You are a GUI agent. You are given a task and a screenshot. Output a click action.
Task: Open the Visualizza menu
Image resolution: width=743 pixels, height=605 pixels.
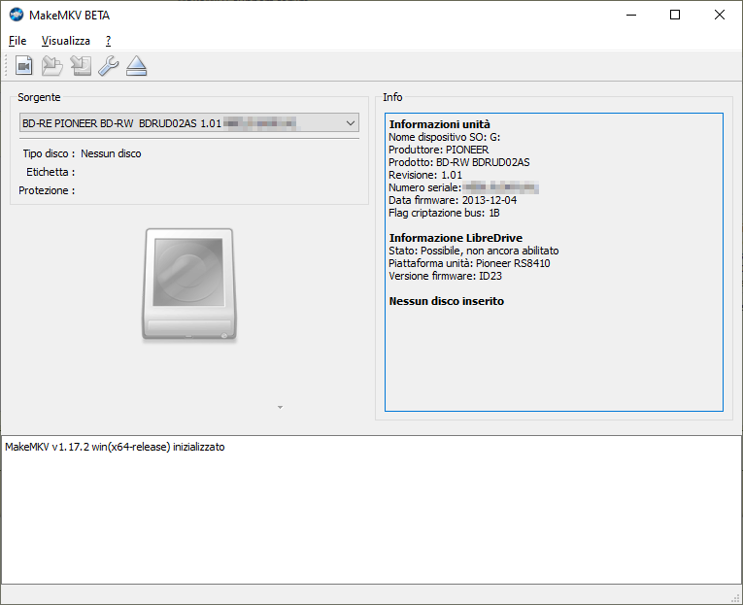(65, 41)
